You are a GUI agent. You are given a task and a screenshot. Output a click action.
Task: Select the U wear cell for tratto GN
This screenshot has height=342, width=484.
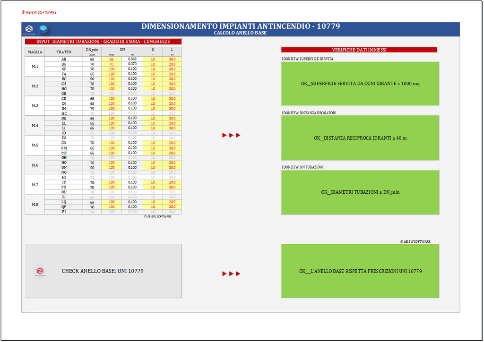tap(153, 143)
